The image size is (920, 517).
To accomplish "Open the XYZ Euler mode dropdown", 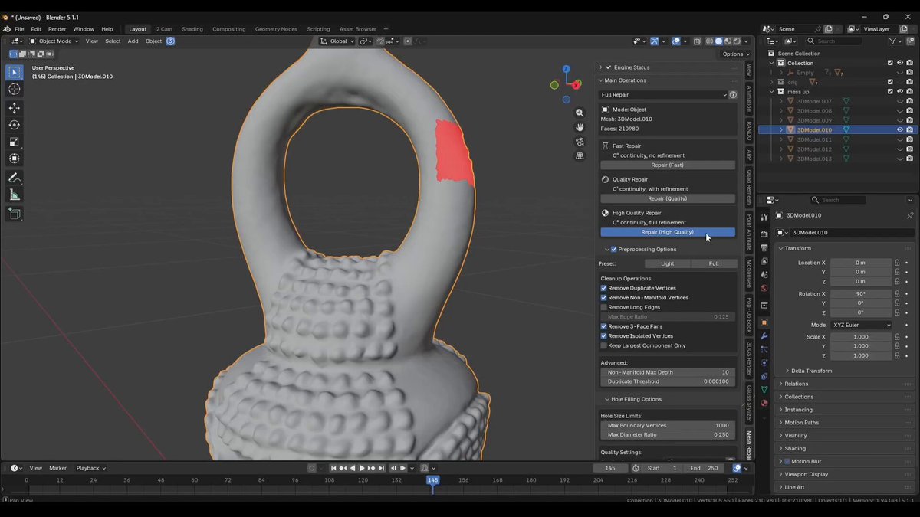I will click(x=862, y=325).
